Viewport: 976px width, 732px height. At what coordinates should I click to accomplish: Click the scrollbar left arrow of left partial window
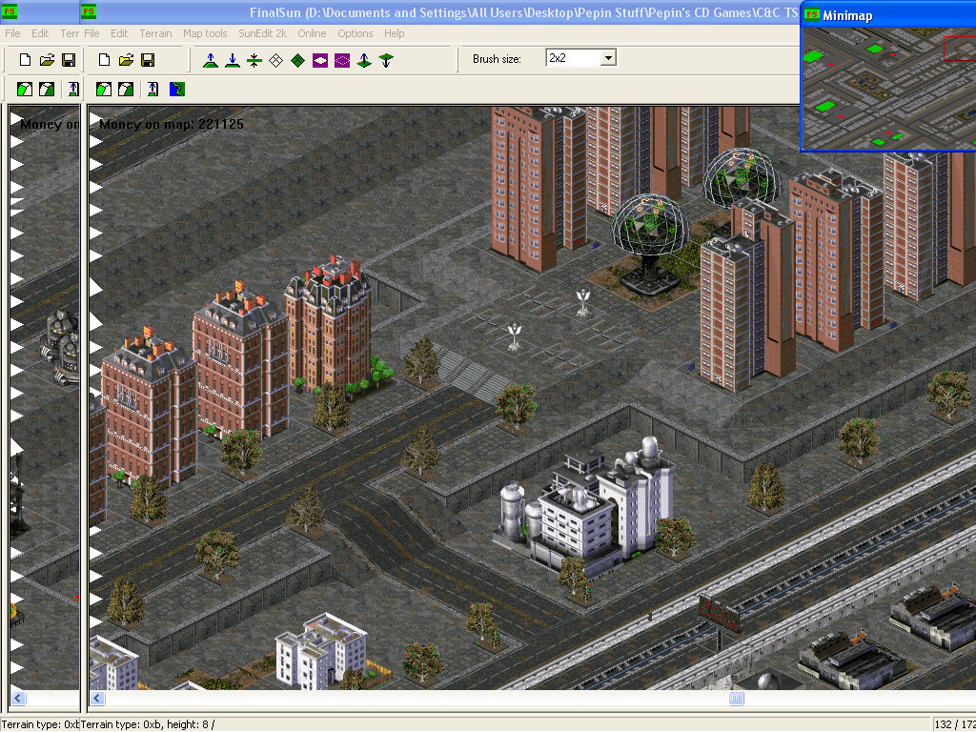click(x=18, y=699)
